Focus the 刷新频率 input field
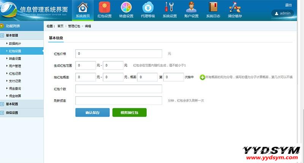The width and height of the screenshot is (304, 163). [119, 101]
